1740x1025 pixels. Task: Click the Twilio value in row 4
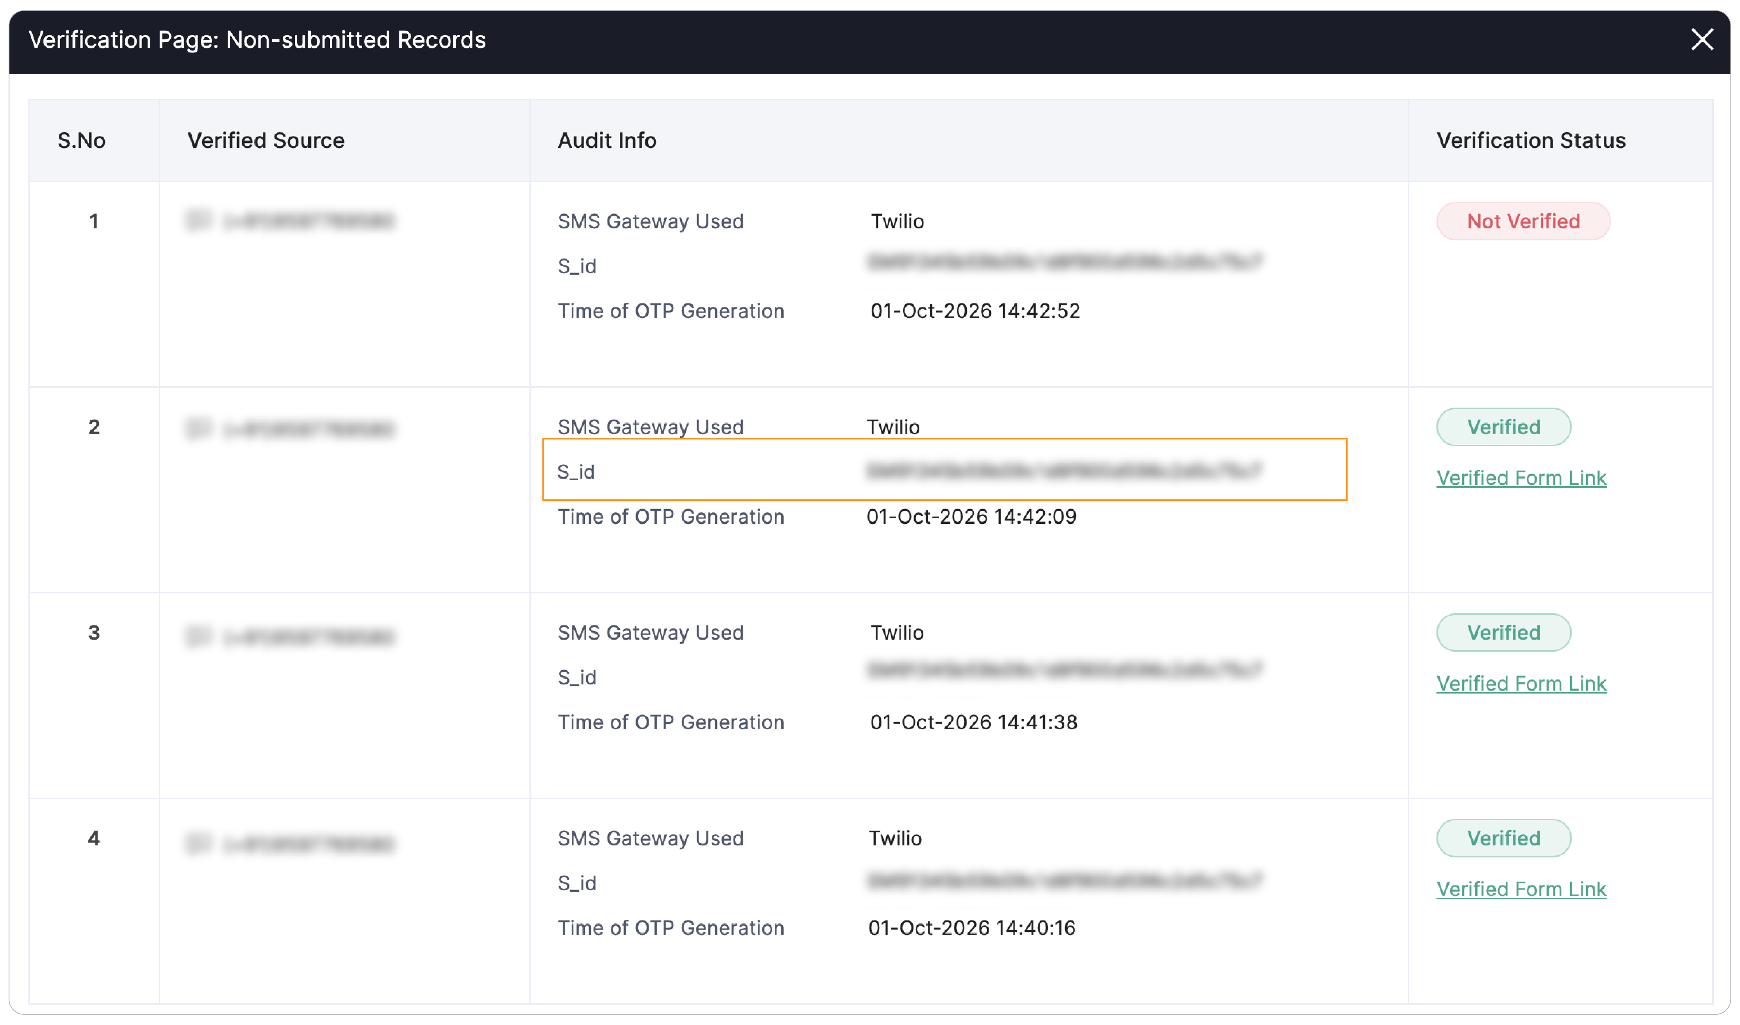[x=895, y=839]
